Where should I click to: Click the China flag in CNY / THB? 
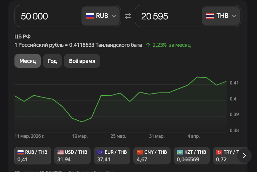140,152
